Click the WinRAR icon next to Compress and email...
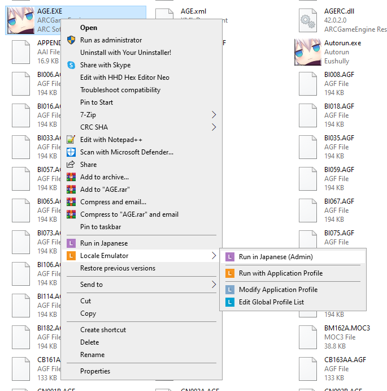Viewport: 387px width, 391px height. [x=71, y=202]
